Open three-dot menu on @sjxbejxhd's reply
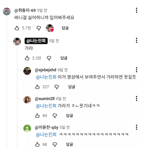 137,70
